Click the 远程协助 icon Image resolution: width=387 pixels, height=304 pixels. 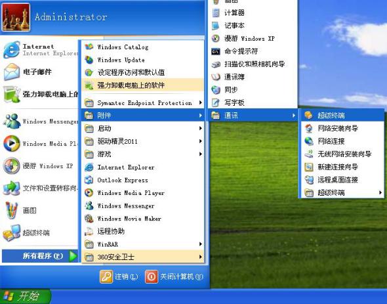point(89,231)
